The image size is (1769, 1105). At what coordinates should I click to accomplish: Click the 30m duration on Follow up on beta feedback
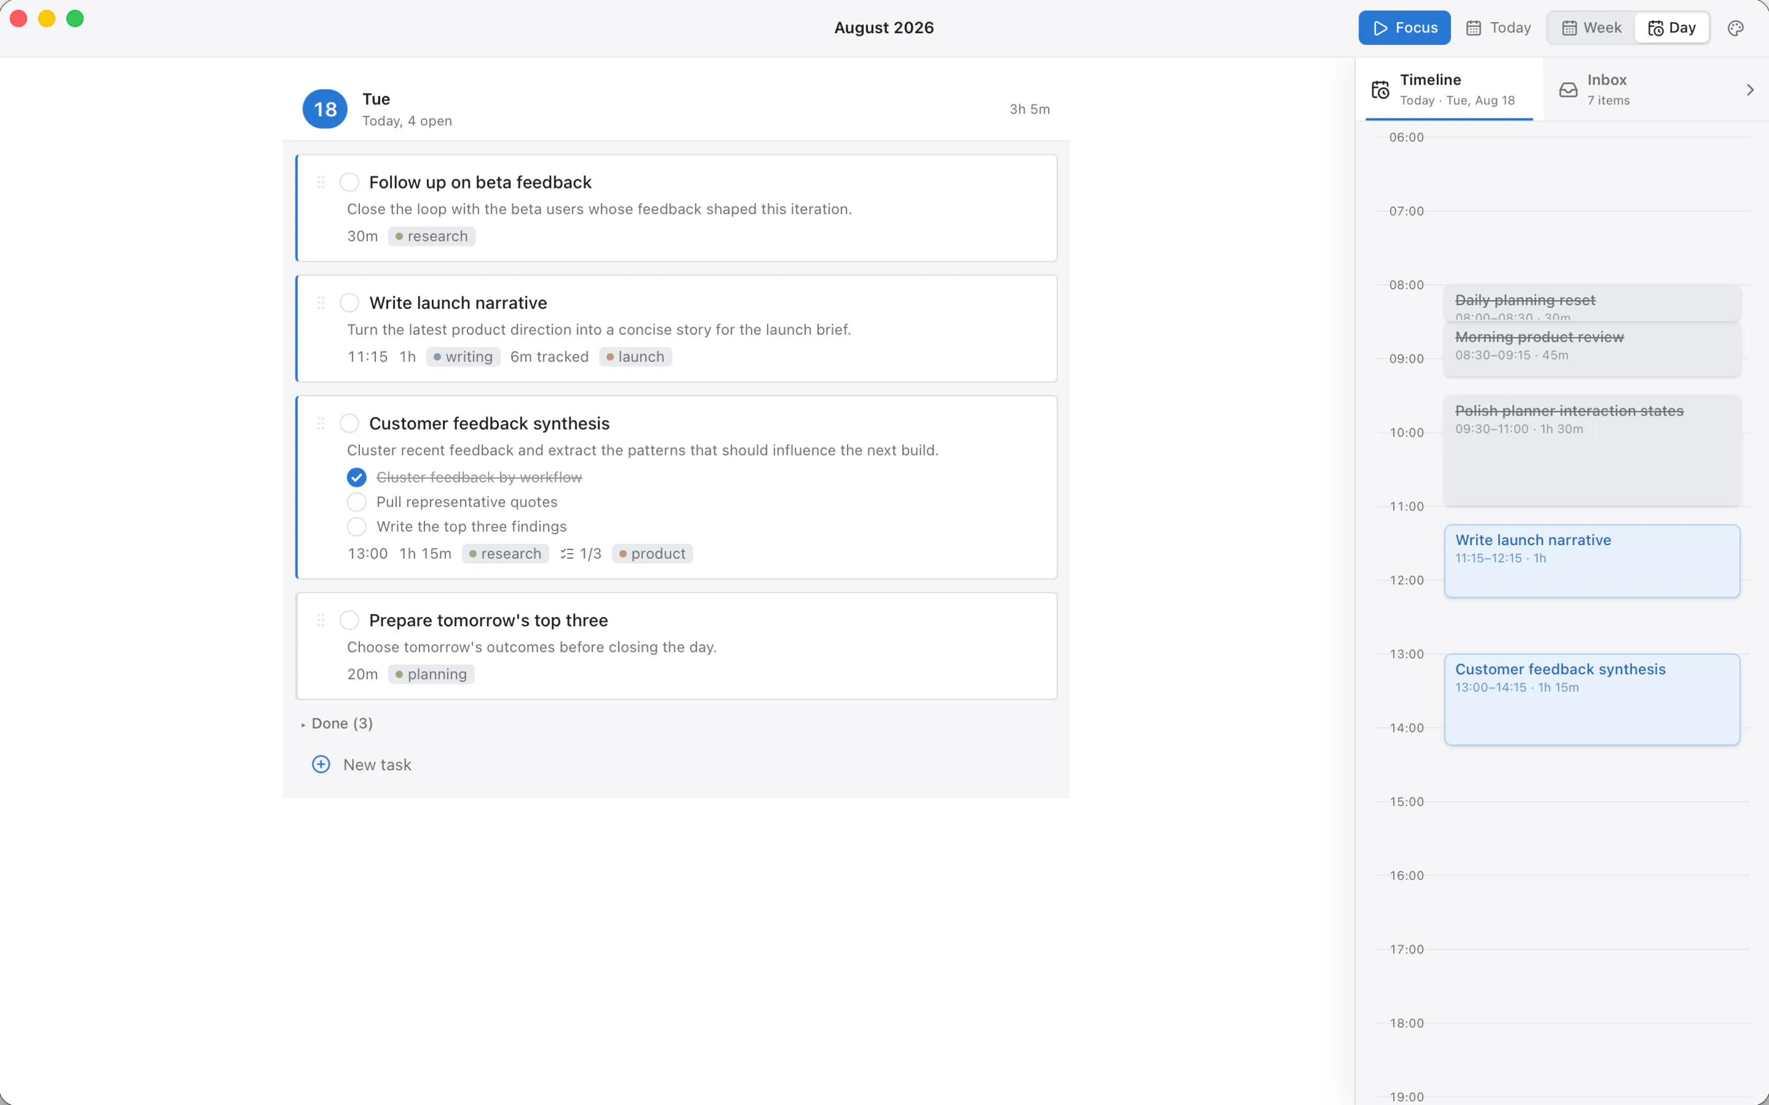pyautogui.click(x=362, y=236)
